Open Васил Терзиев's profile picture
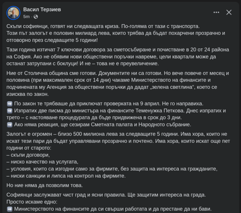The height and width of the screenshot is (213, 241). (x=14, y=13)
